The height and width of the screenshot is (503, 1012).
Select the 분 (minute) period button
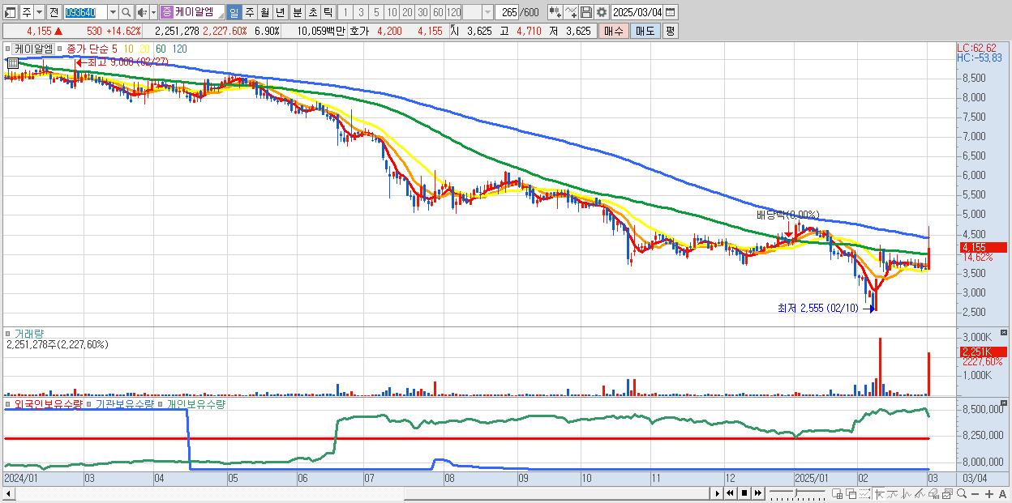click(297, 12)
